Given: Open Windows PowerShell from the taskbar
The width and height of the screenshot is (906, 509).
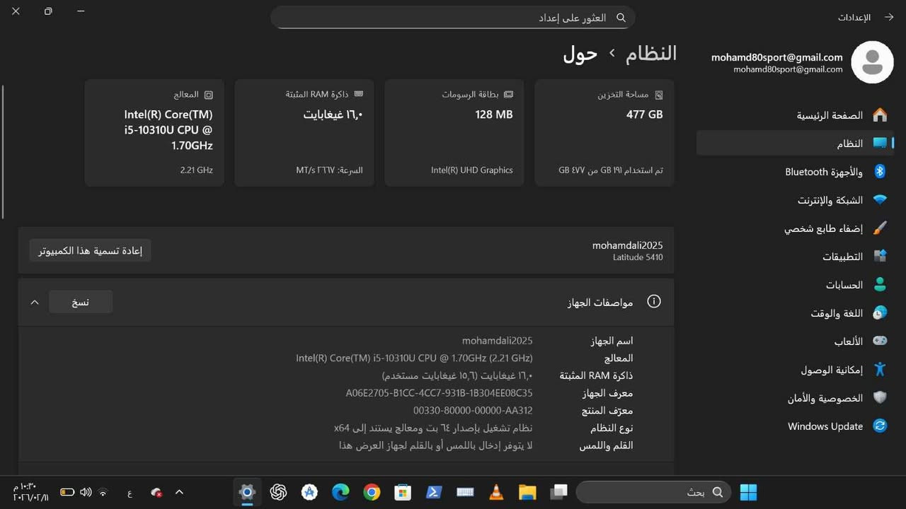Looking at the screenshot, I should tap(434, 492).
